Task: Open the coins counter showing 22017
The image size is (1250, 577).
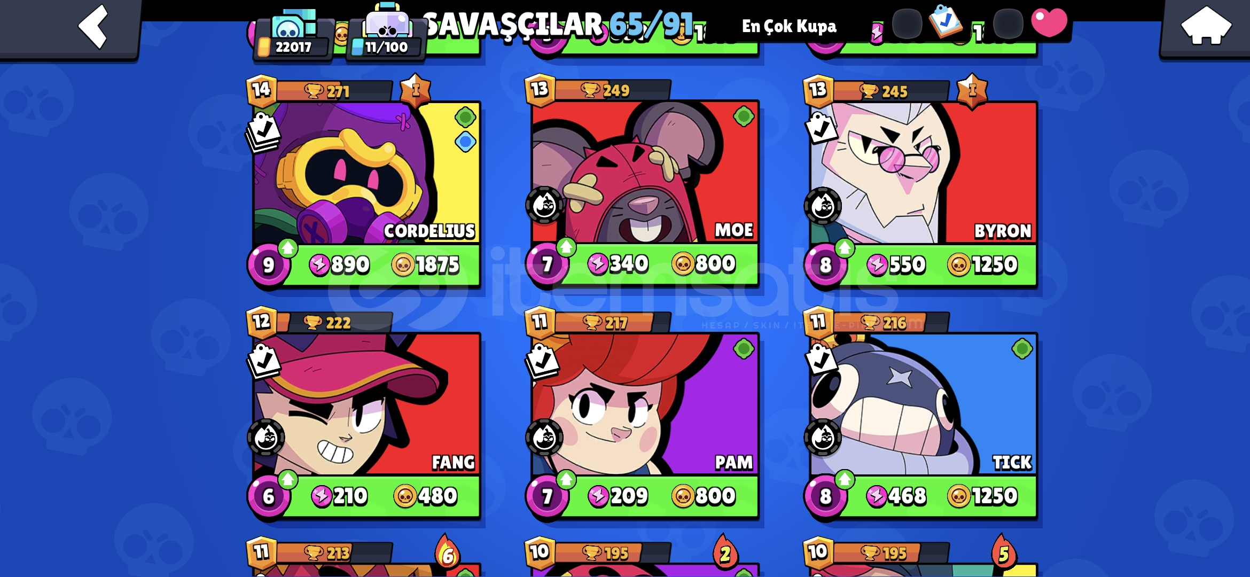Action: [292, 47]
